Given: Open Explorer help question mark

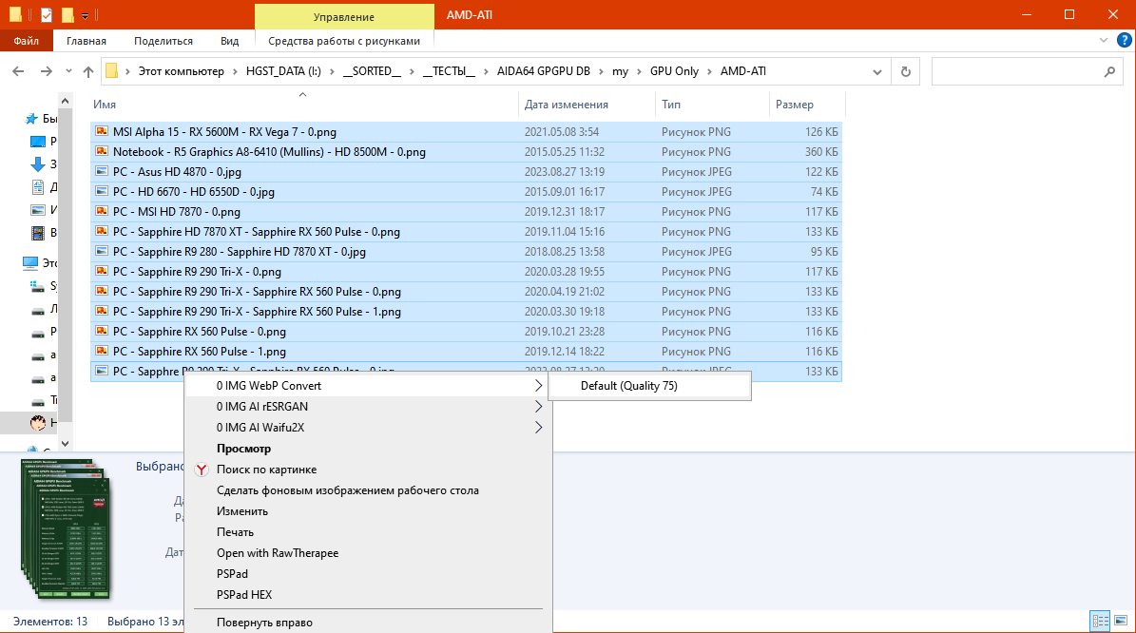Looking at the screenshot, I should click(1125, 41).
